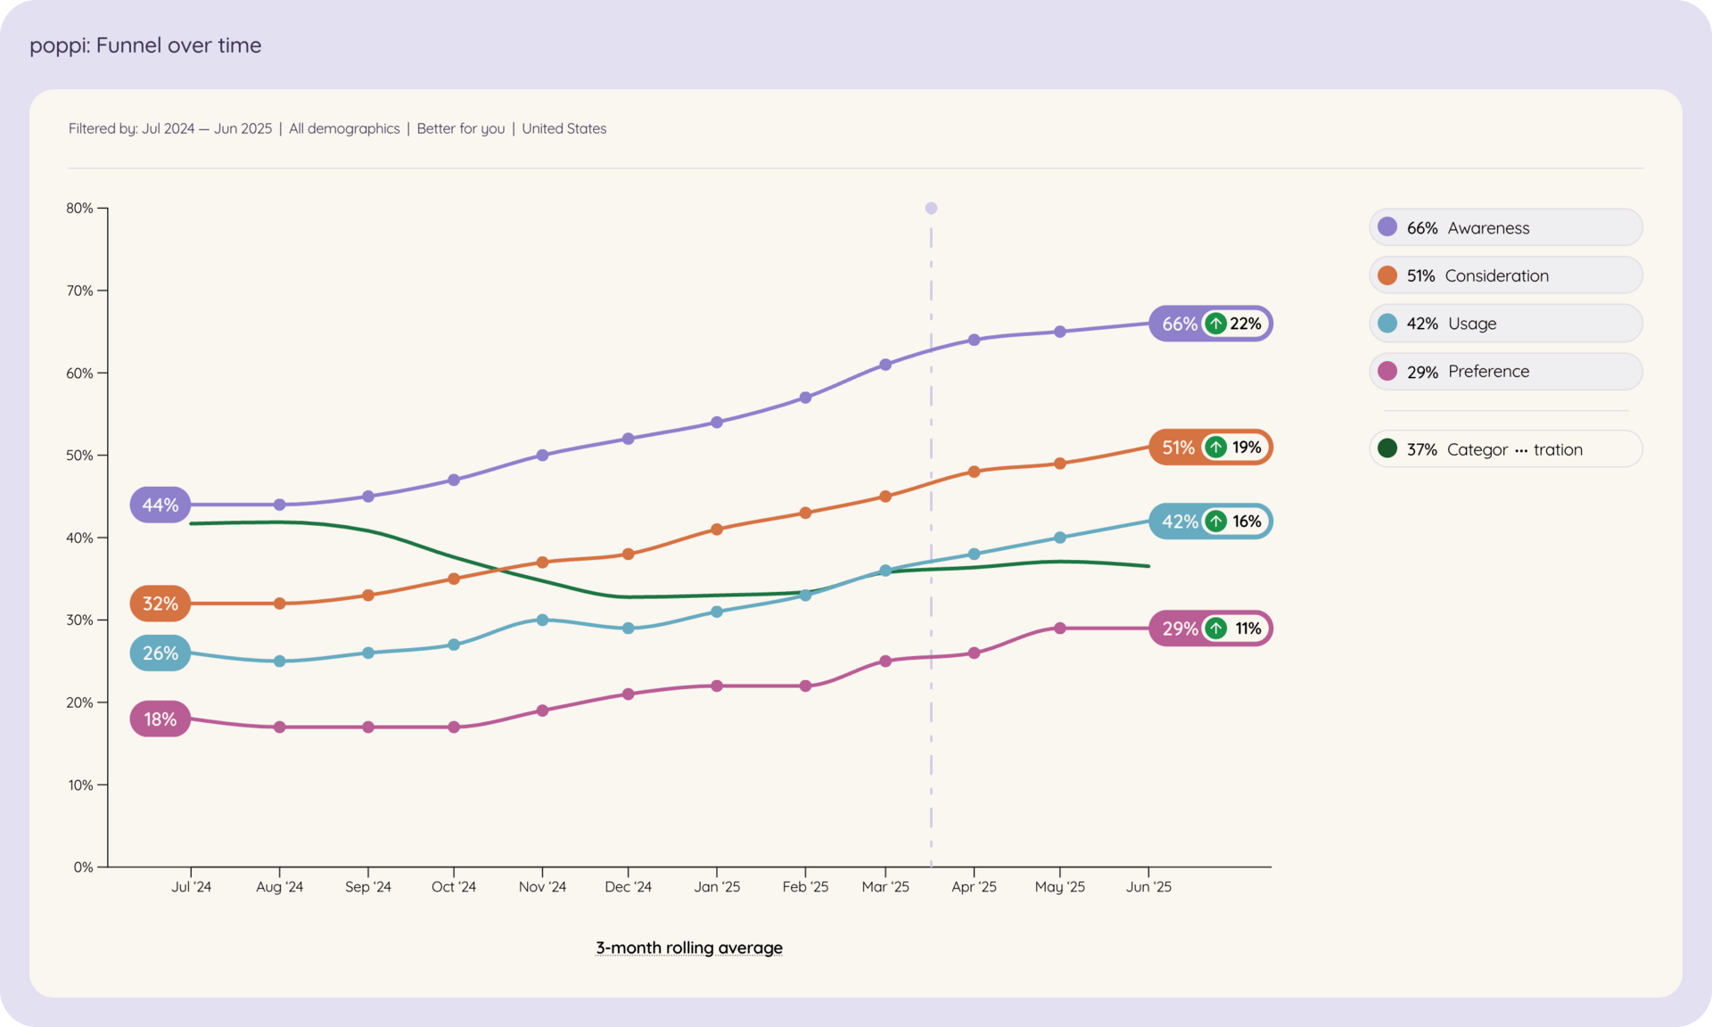Click the green up-arrow icon beside 19%
Image resolution: width=1712 pixels, height=1027 pixels.
[1216, 448]
